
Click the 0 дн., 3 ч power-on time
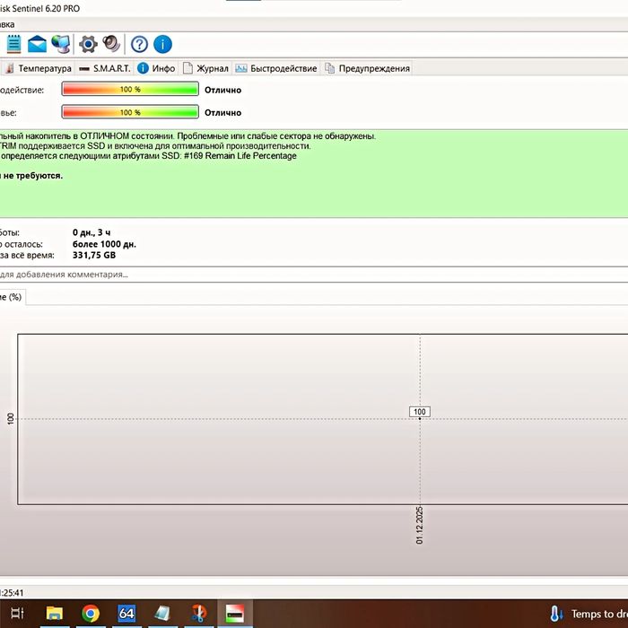click(x=92, y=232)
